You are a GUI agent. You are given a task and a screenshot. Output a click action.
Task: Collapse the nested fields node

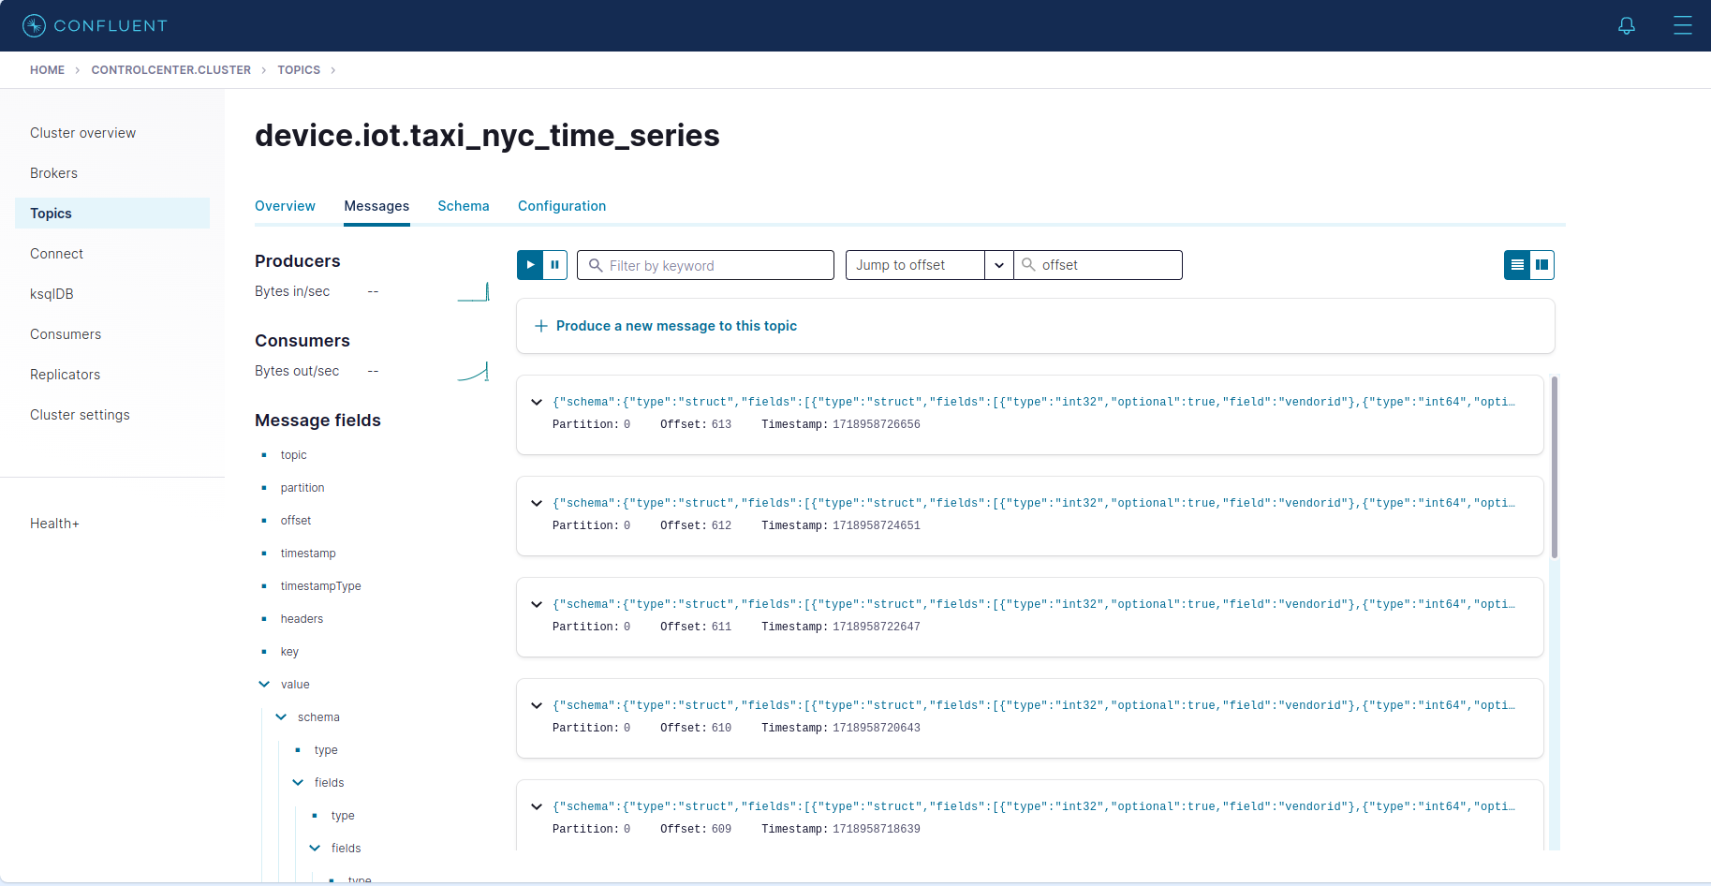click(315, 849)
